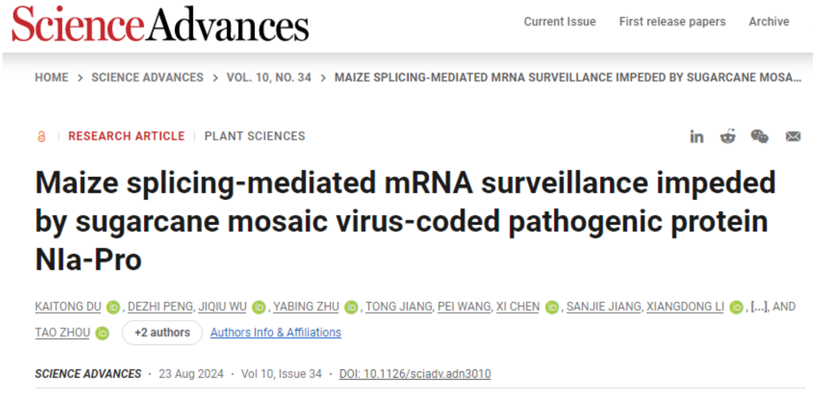Go to HOME in breadcrumb
The width and height of the screenshot is (814, 393).
(x=51, y=77)
